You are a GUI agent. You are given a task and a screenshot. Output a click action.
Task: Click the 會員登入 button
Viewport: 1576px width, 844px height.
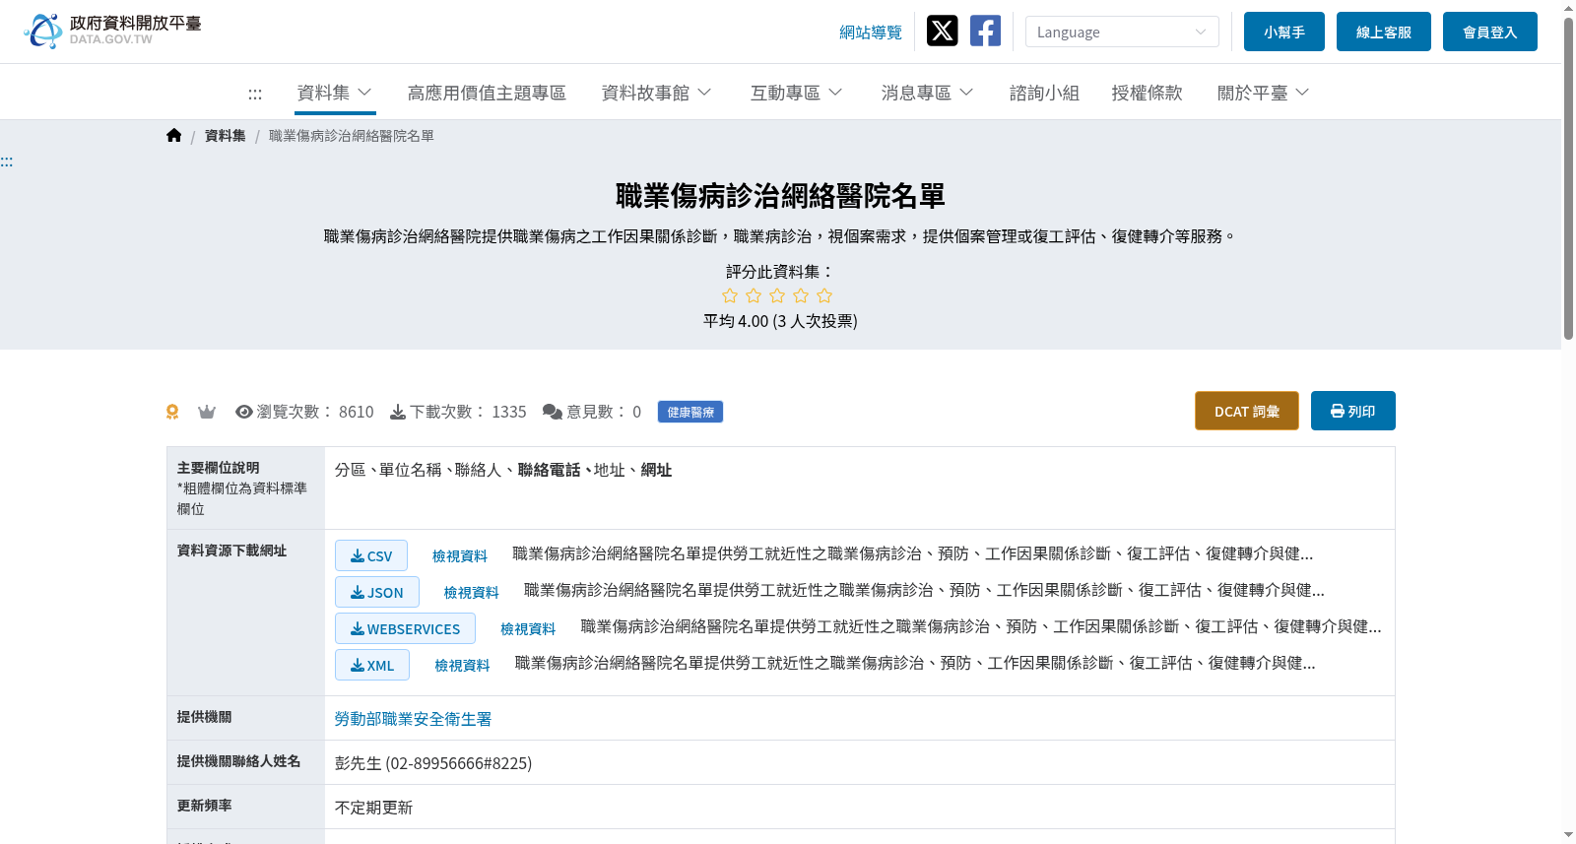click(x=1490, y=32)
